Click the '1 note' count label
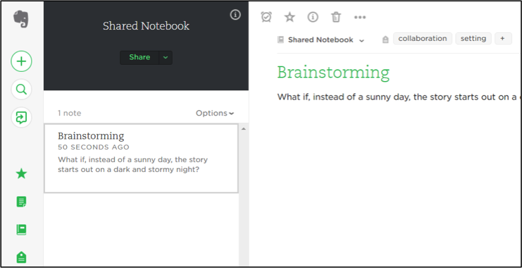This screenshot has width=522, height=268. coord(69,114)
